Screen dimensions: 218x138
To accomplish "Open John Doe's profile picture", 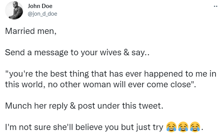I will [14, 10].
